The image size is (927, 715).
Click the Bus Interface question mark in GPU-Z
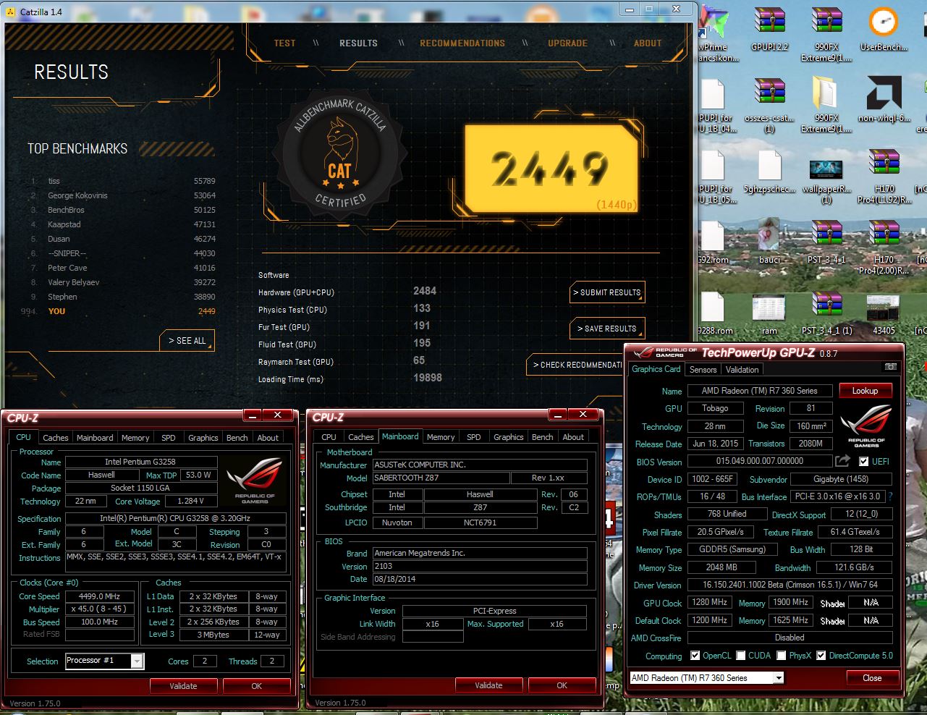click(x=890, y=496)
